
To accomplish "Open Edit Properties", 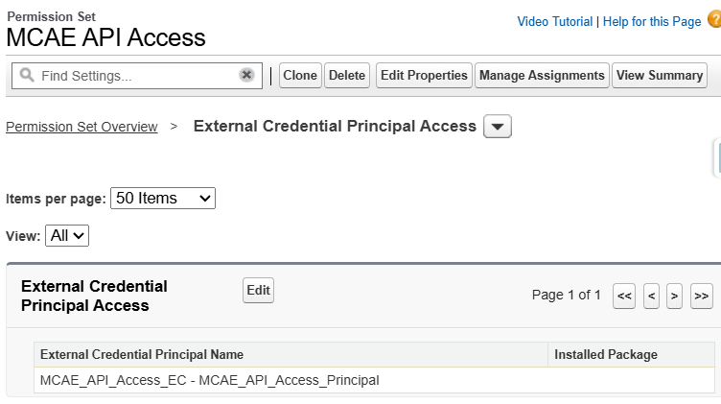I will (424, 75).
